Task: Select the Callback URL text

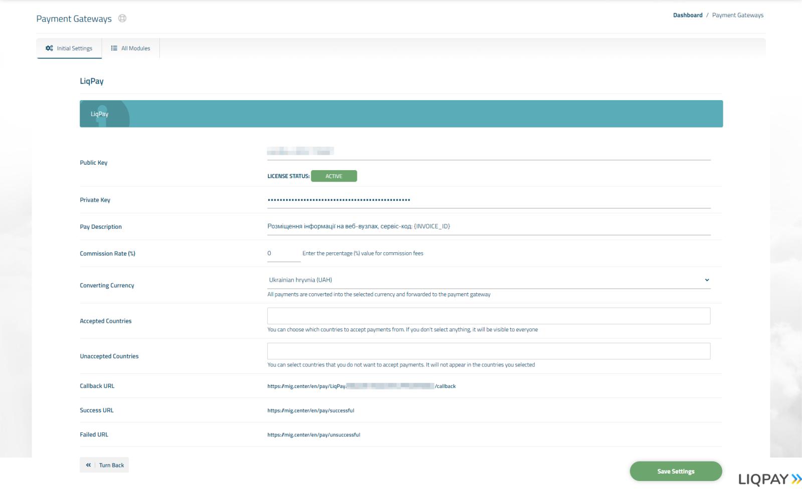Action: 361,386
